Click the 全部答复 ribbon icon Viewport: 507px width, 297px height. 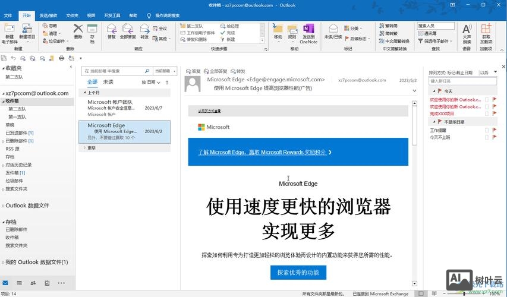(x=128, y=29)
